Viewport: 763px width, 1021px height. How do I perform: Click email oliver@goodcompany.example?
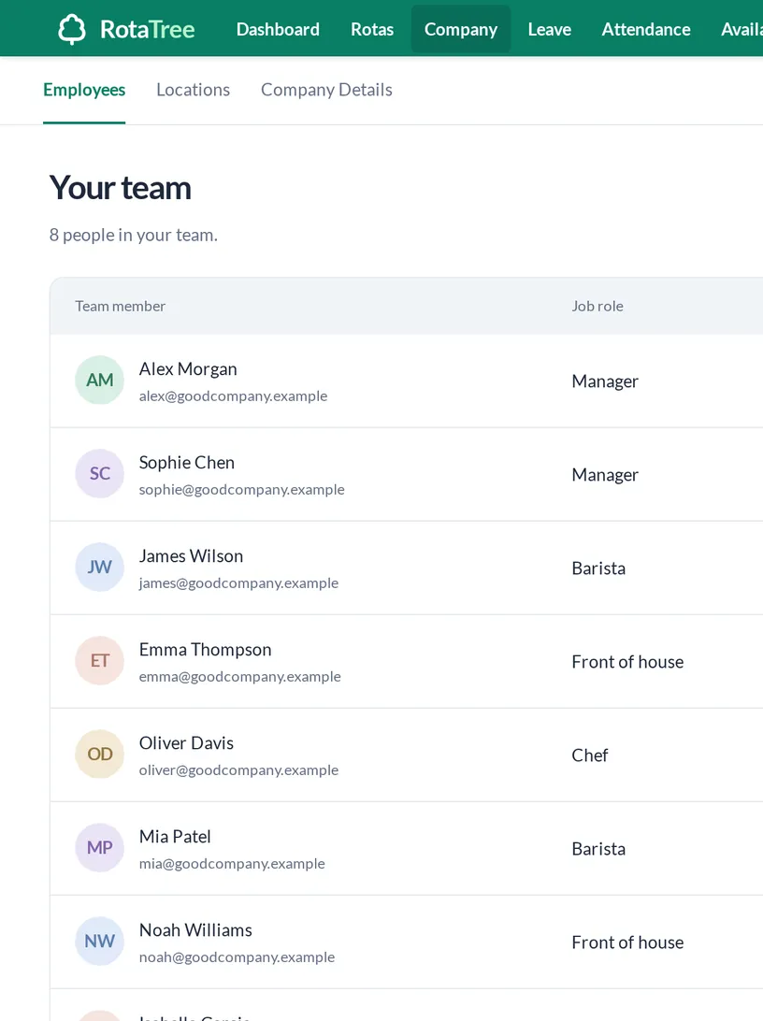click(238, 770)
